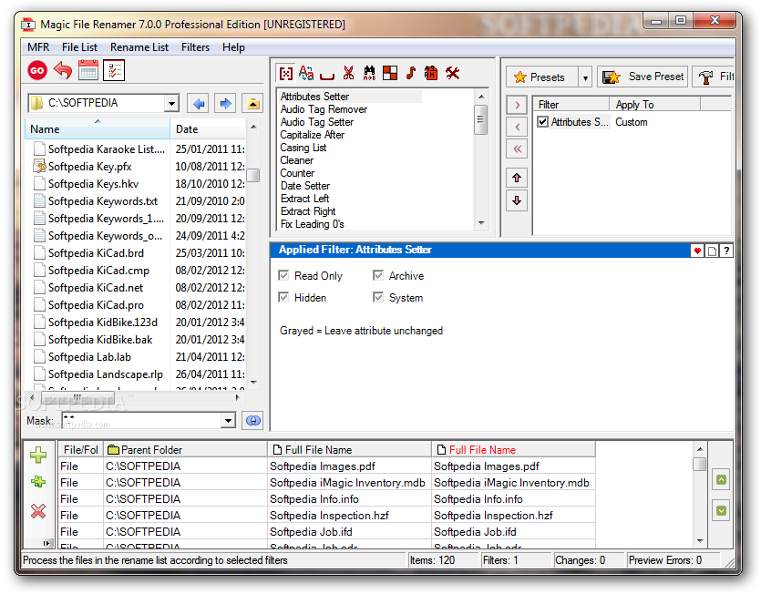This screenshot has width=761, height=594.
Task: Select the Counter filter in list
Action: [x=297, y=173]
